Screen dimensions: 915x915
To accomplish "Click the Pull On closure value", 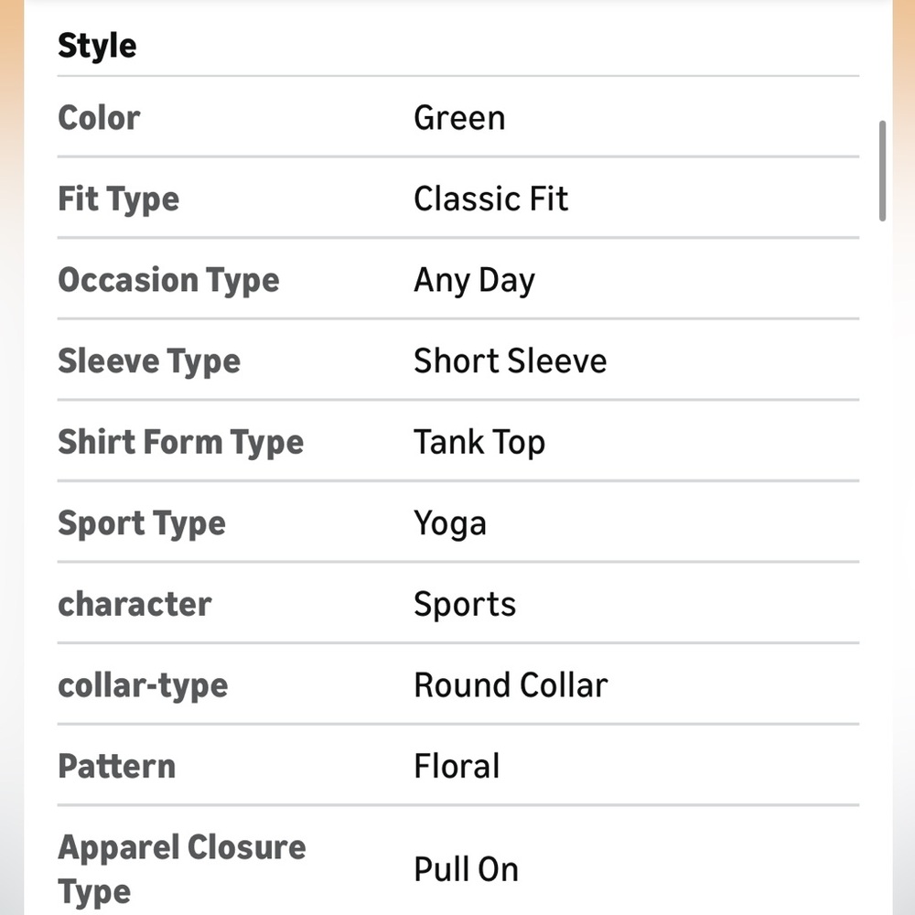I will click(x=466, y=869).
